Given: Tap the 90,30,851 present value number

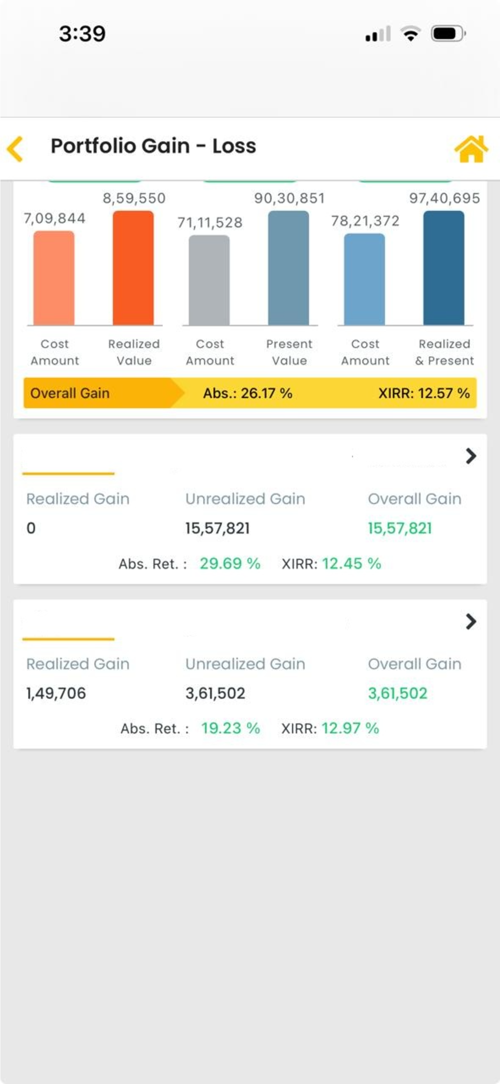Looking at the screenshot, I should (x=289, y=198).
